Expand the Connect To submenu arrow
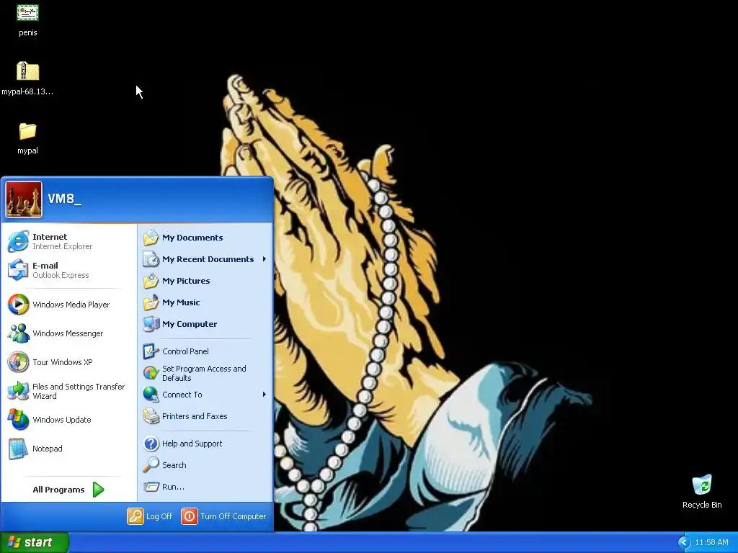738x553 pixels. point(264,395)
